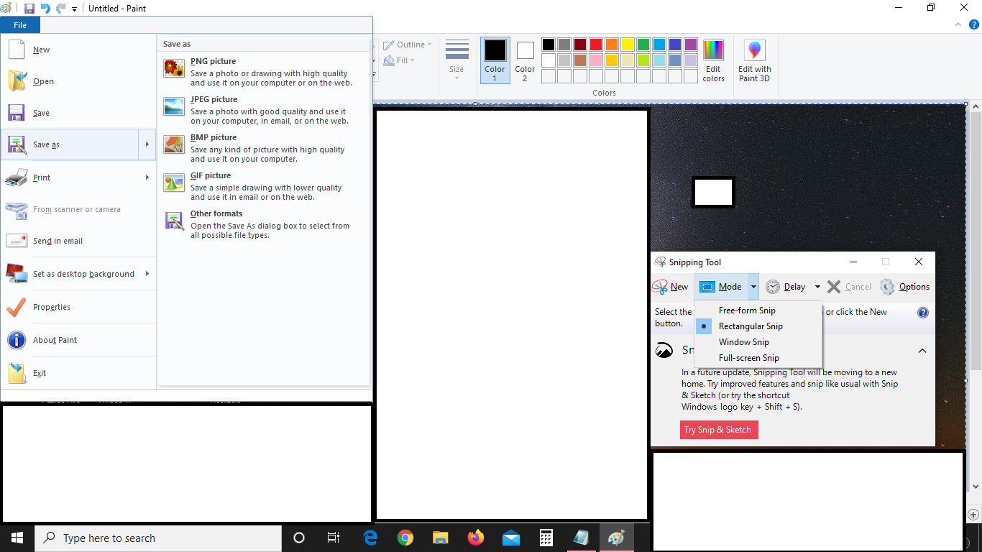982x552 pixels.
Task: Click the Windows search field on the taskbar
Action: [x=158, y=538]
